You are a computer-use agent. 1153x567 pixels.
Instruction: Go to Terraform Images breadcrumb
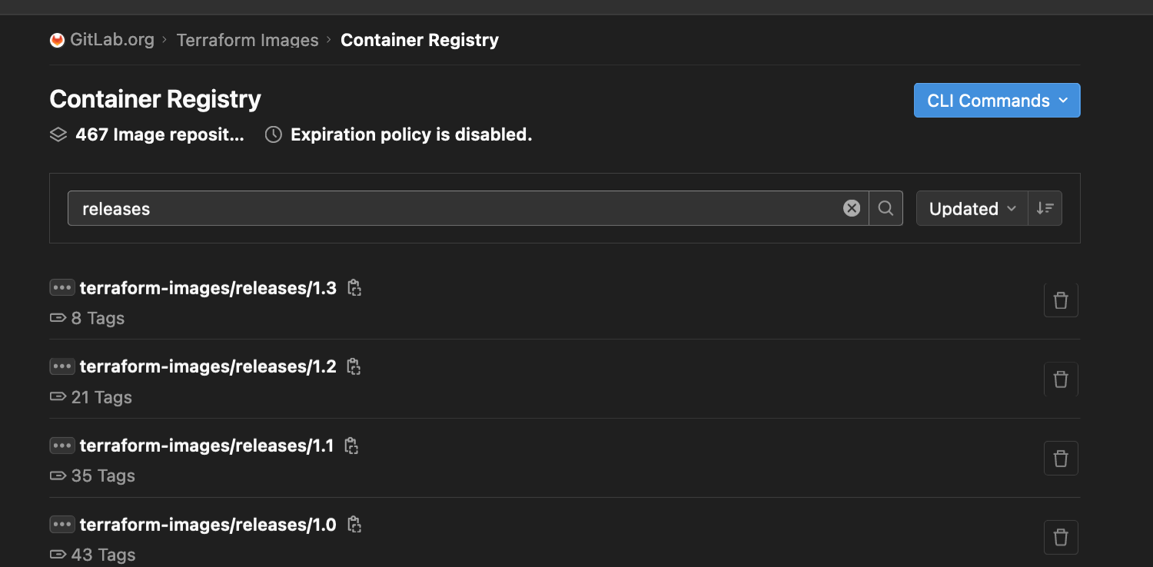[x=248, y=40]
